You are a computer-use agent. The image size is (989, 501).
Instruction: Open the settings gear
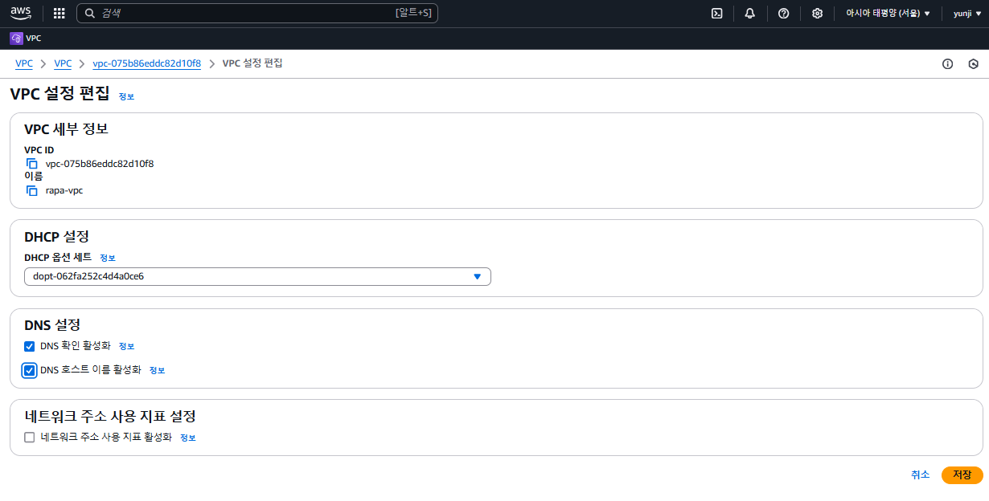(x=818, y=13)
